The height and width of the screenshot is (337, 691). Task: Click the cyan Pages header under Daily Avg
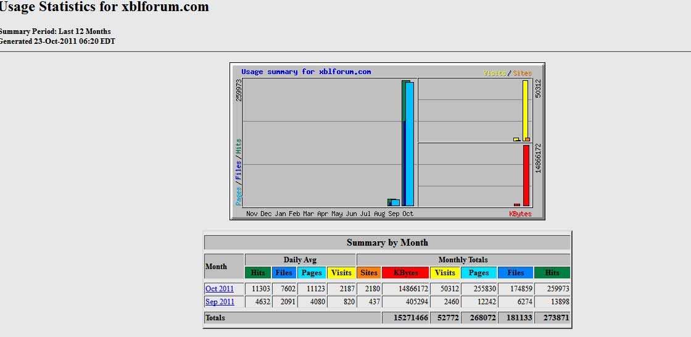pyautogui.click(x=312, y=272)
